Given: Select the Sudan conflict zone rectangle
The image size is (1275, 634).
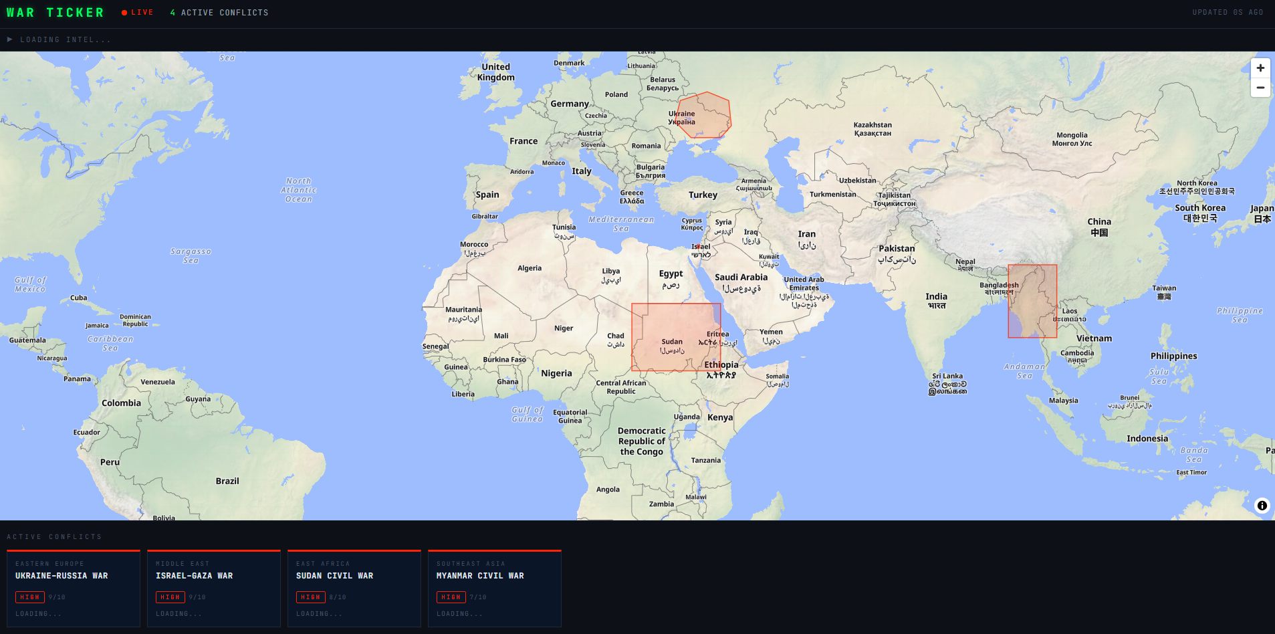Looking at the screenshot, I should 676,337.
